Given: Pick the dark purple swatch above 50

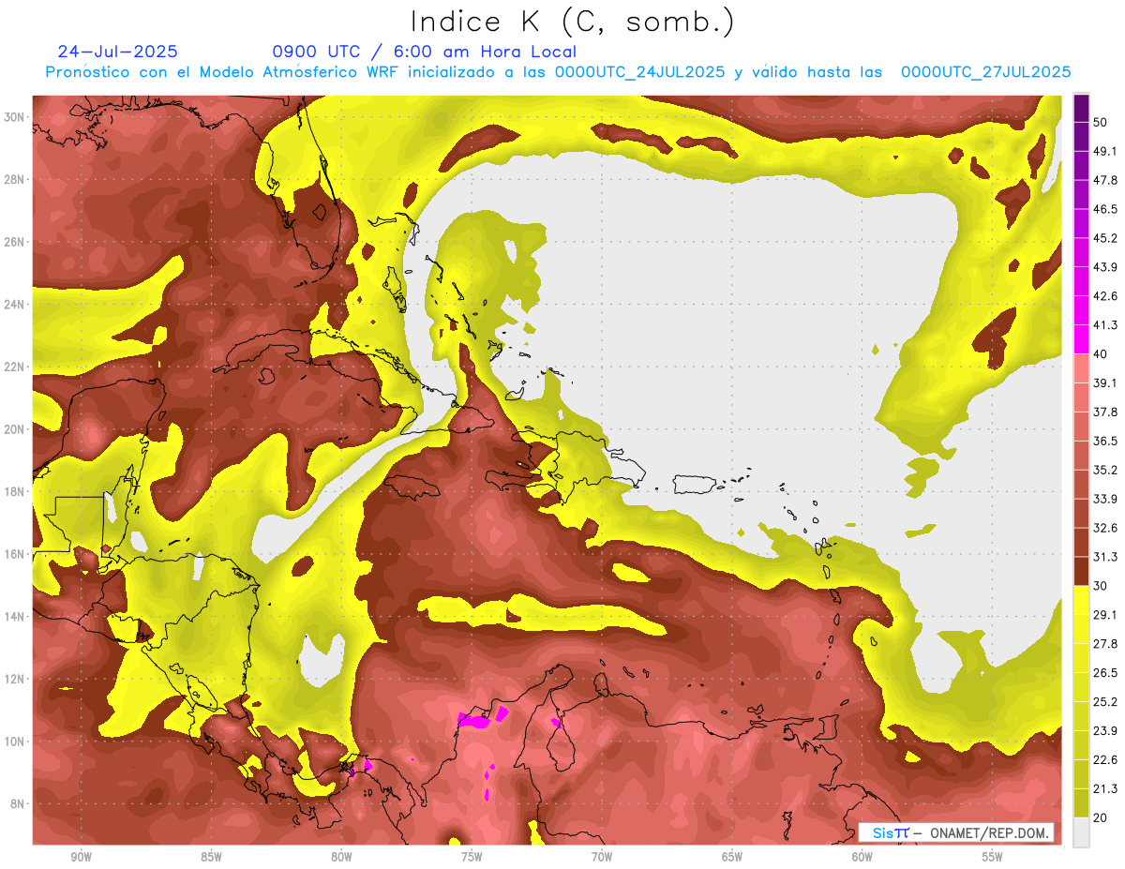Looking at the screenshot, I should (x=1081, y=108).
